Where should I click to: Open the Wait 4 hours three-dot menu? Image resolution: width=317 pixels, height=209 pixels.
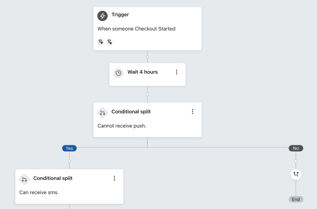177,72
